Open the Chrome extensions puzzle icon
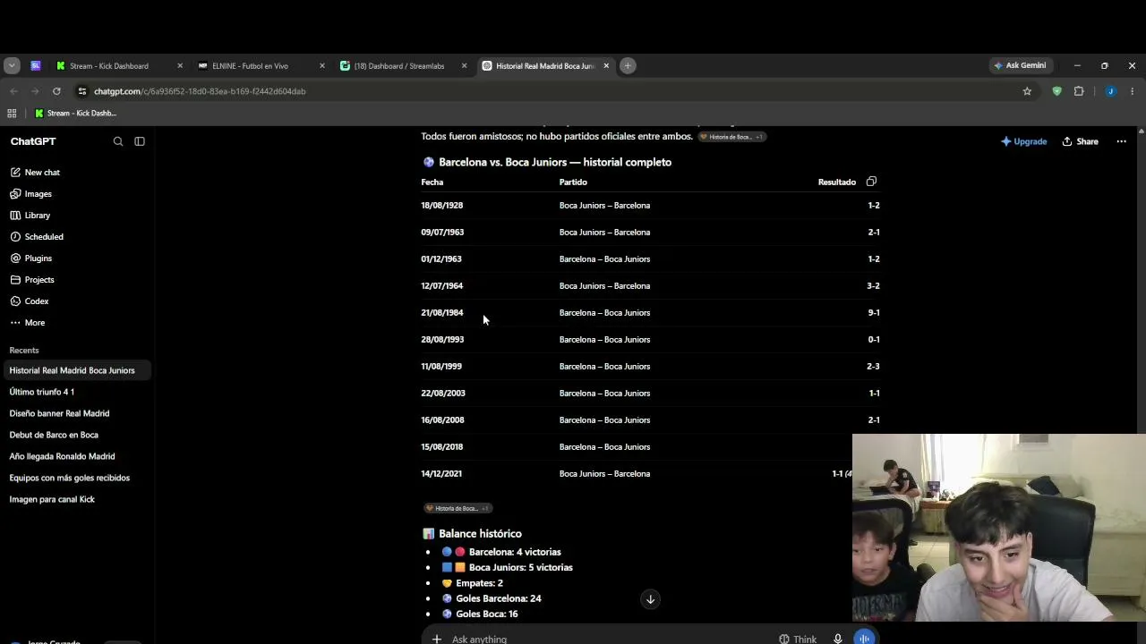Viewport: 1146px width, 644px height. click(x=1079, y=91)
